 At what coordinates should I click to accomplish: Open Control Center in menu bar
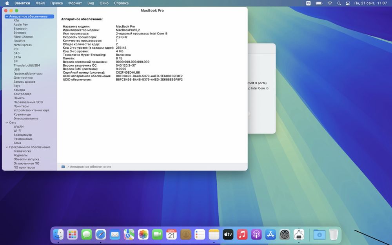click(x=348, y=3)
